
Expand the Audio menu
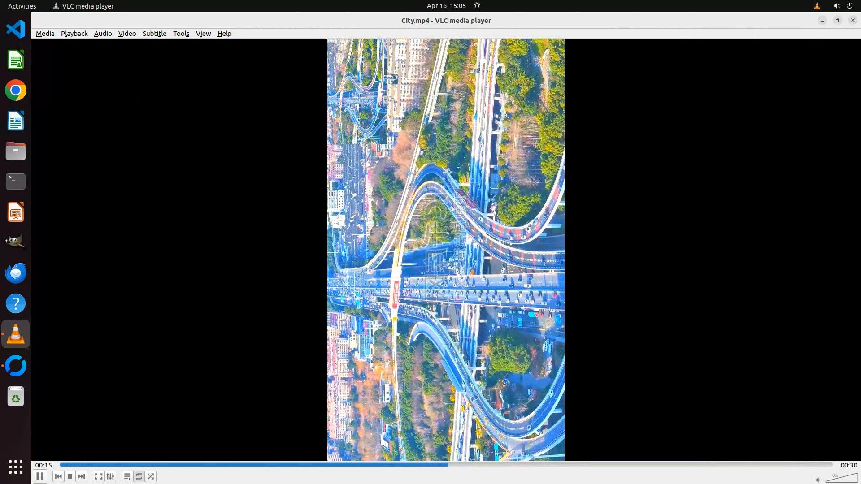pos(103,34)
